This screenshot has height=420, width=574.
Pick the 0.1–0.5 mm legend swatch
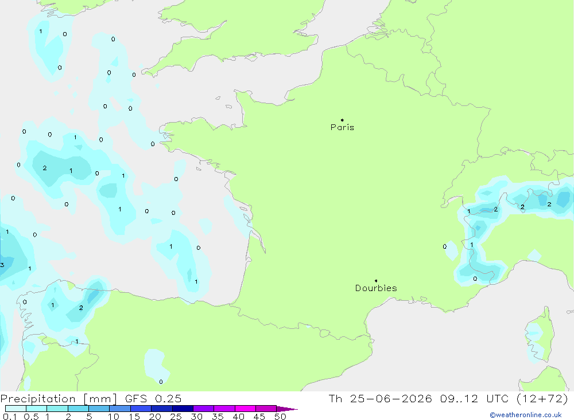click(x=15, y=409)
